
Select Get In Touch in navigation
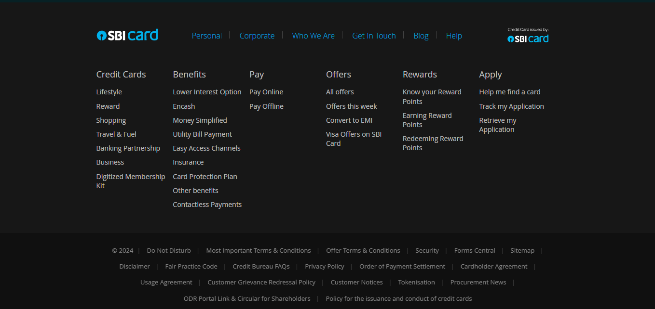pos(374,36)
